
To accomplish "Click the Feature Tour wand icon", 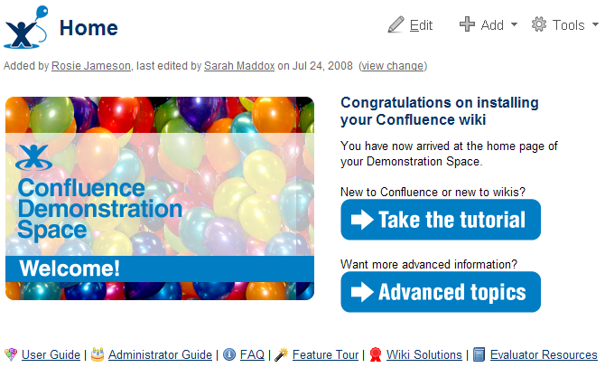I will coord(282,355).
